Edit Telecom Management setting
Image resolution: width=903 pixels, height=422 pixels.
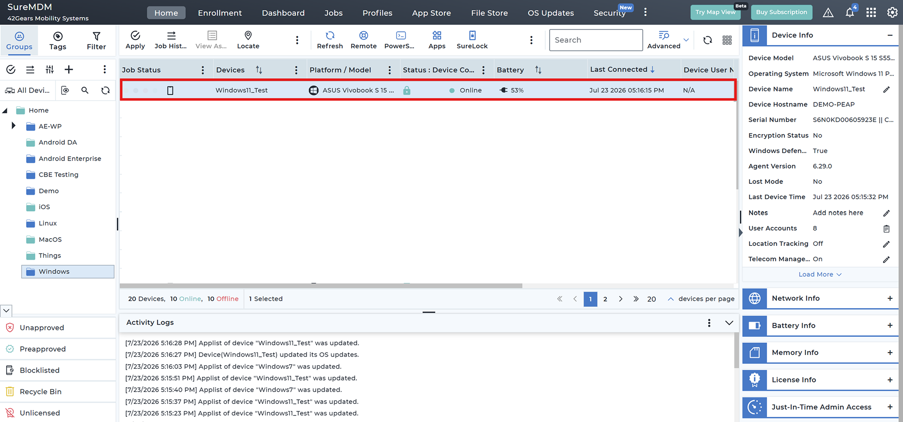pos(886,259)
